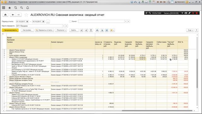Screen dimensions: 202x114
Task: Add this report to favorites star
Action: (26, 15)
